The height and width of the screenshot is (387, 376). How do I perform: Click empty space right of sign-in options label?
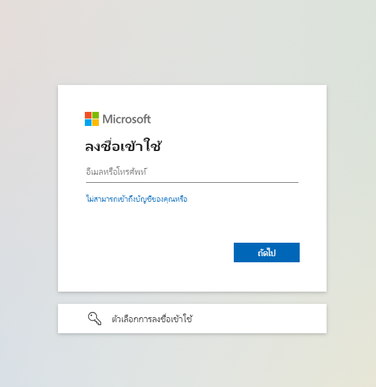click(259, 319)
